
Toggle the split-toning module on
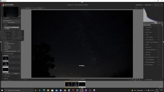point(145,27)
